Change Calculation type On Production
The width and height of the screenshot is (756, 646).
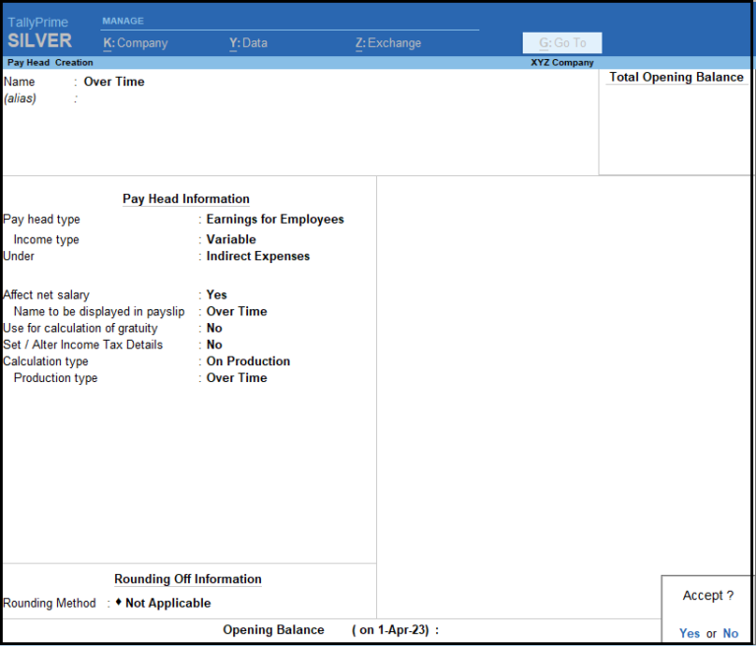click(248, 360)
